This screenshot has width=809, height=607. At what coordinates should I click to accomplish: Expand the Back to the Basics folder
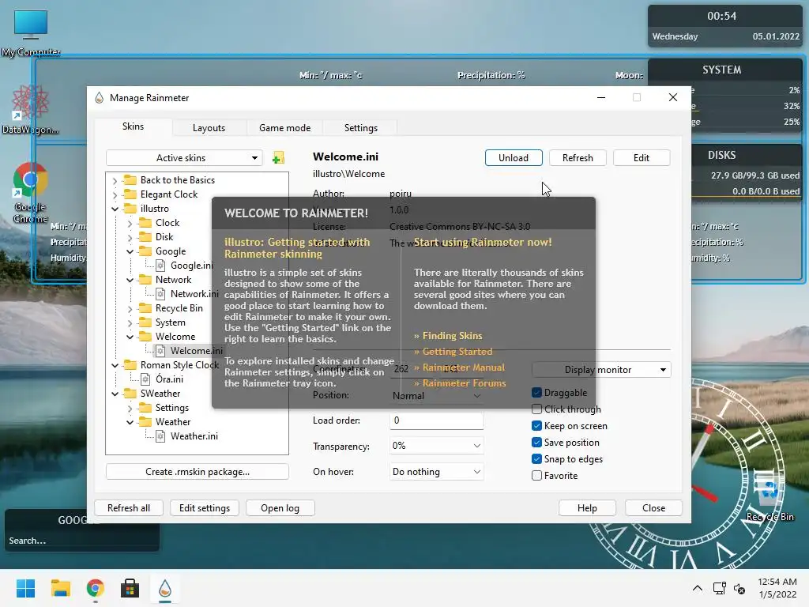click(115, 181)
